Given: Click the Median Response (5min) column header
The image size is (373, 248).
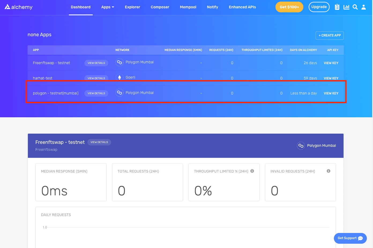Looking at the screenshot, I should pos(183,50).
